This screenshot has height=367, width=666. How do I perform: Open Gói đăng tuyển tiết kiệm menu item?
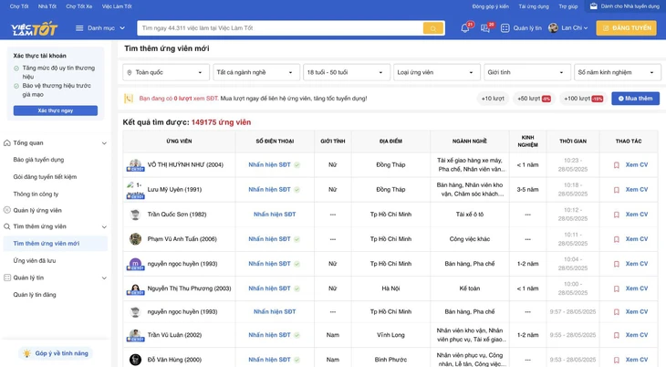tap(45, 177)
